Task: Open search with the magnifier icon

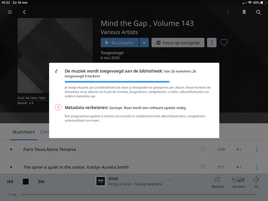Action: point(258,12)
